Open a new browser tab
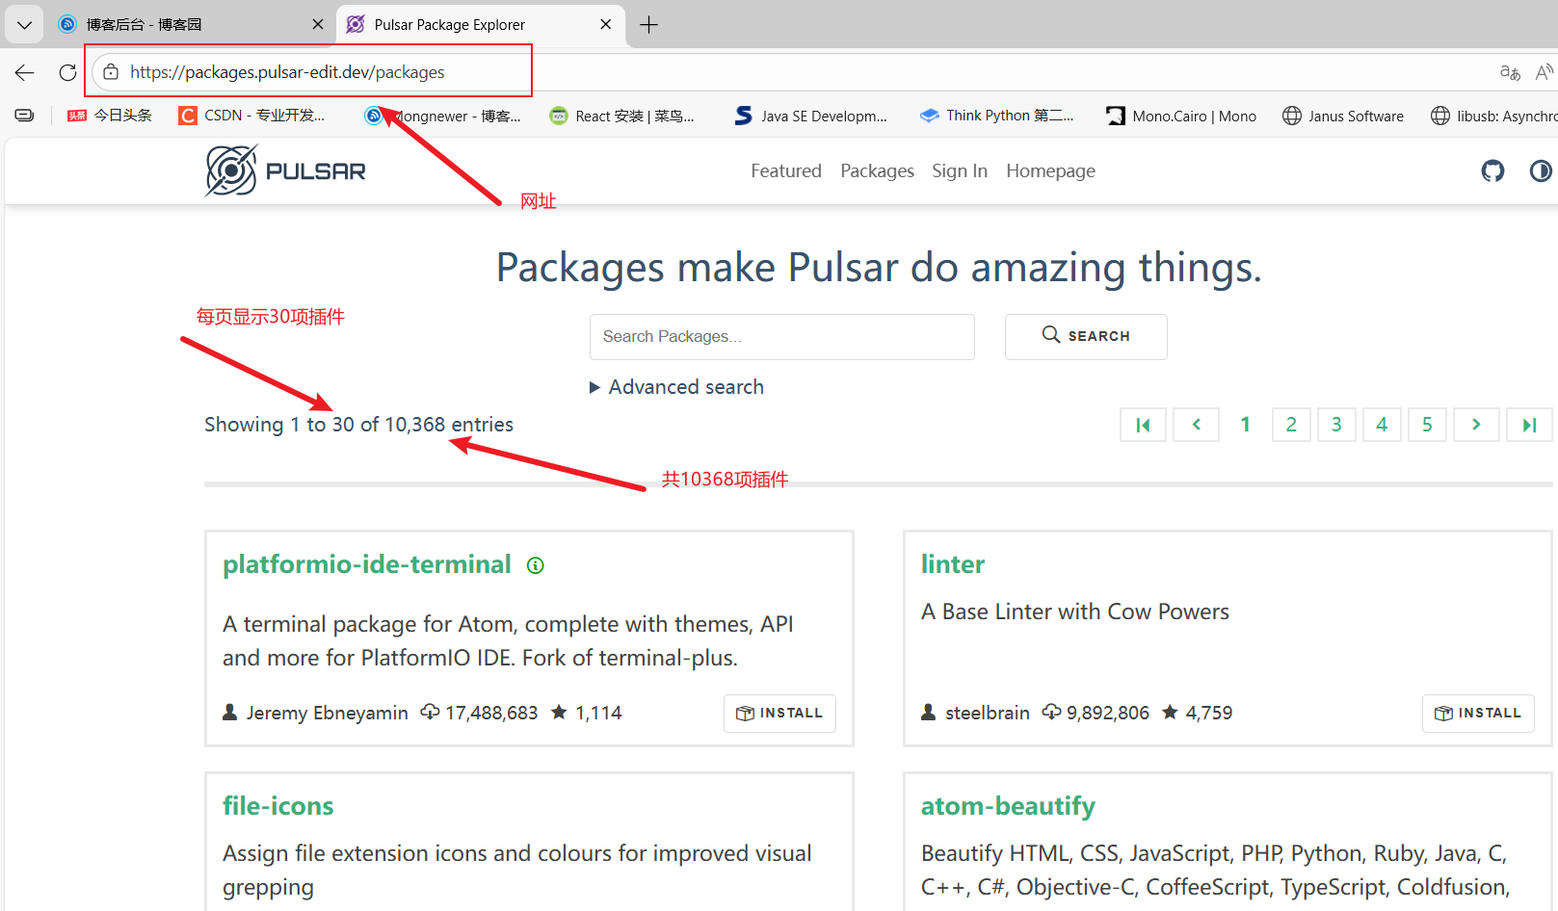1558x911 pixels. tap(649, 25)
